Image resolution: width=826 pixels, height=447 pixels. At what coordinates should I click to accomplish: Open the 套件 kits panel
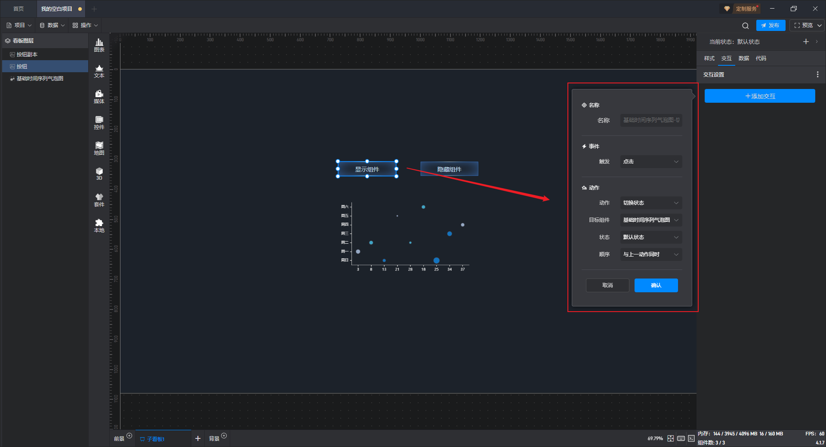coord(99,200)
